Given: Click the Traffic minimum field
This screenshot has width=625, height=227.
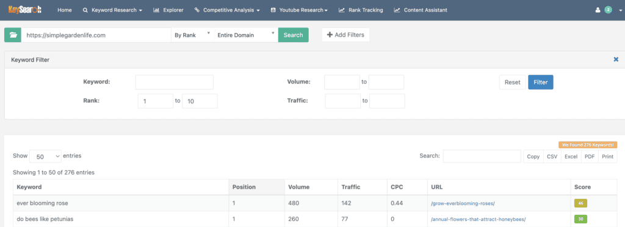Looking at the screenshot, I should click(x=343, y=101).
